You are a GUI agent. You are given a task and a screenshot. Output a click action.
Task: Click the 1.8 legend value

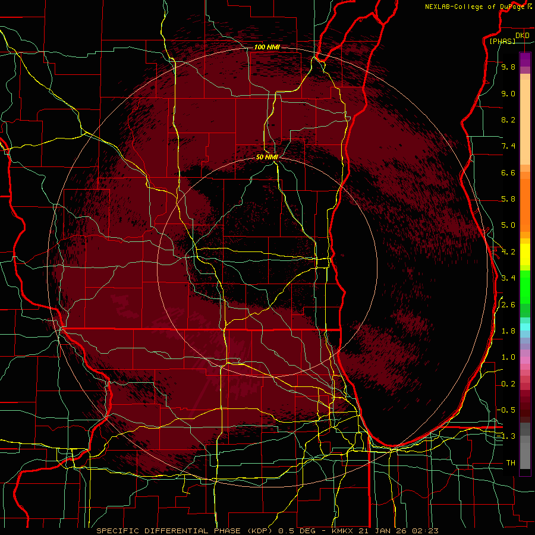[x=508, y=331]
